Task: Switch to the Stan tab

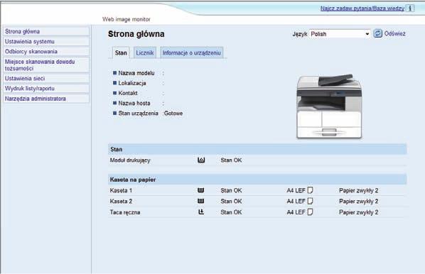Action: click(121, 53)
